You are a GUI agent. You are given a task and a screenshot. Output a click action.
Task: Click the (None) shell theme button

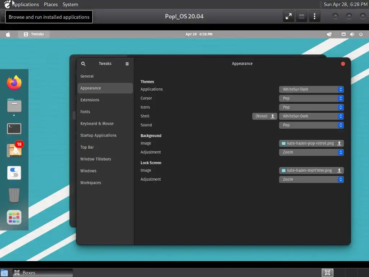tap(264, 116)
